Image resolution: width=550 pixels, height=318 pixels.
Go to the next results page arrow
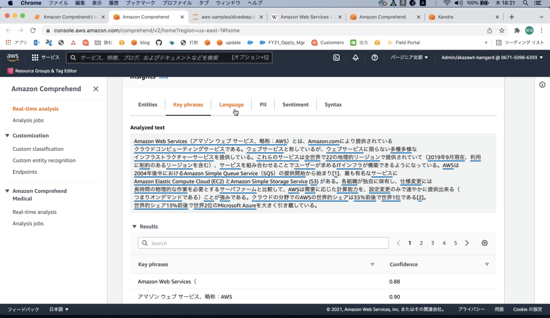(x=467, y=243)
